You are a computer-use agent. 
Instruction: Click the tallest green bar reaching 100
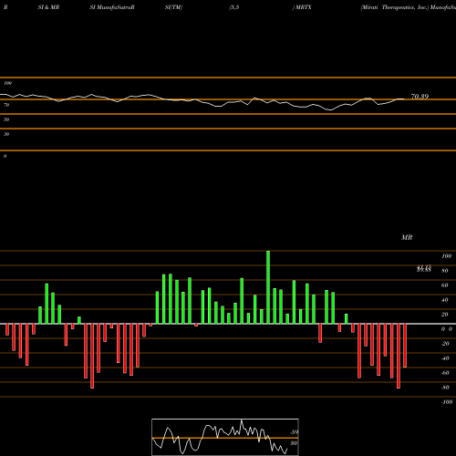click(x=268, y=287)
